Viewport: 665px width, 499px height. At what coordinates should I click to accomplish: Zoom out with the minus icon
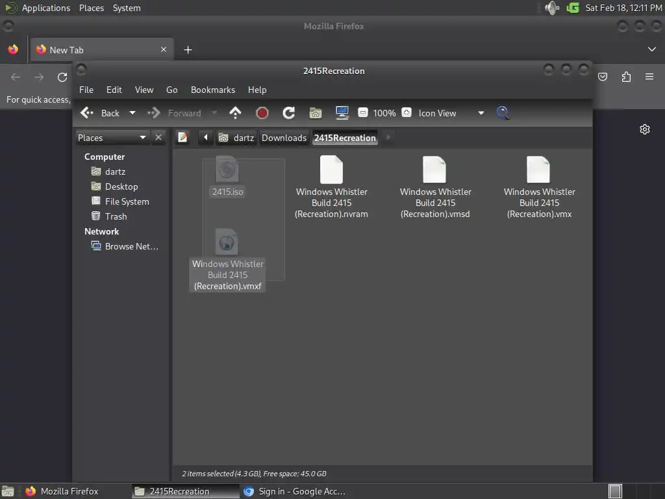point(362,112)
